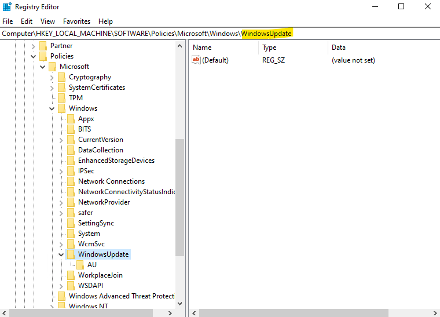Open the Favorites menu
440x317 pixels.
pos(76,21)
